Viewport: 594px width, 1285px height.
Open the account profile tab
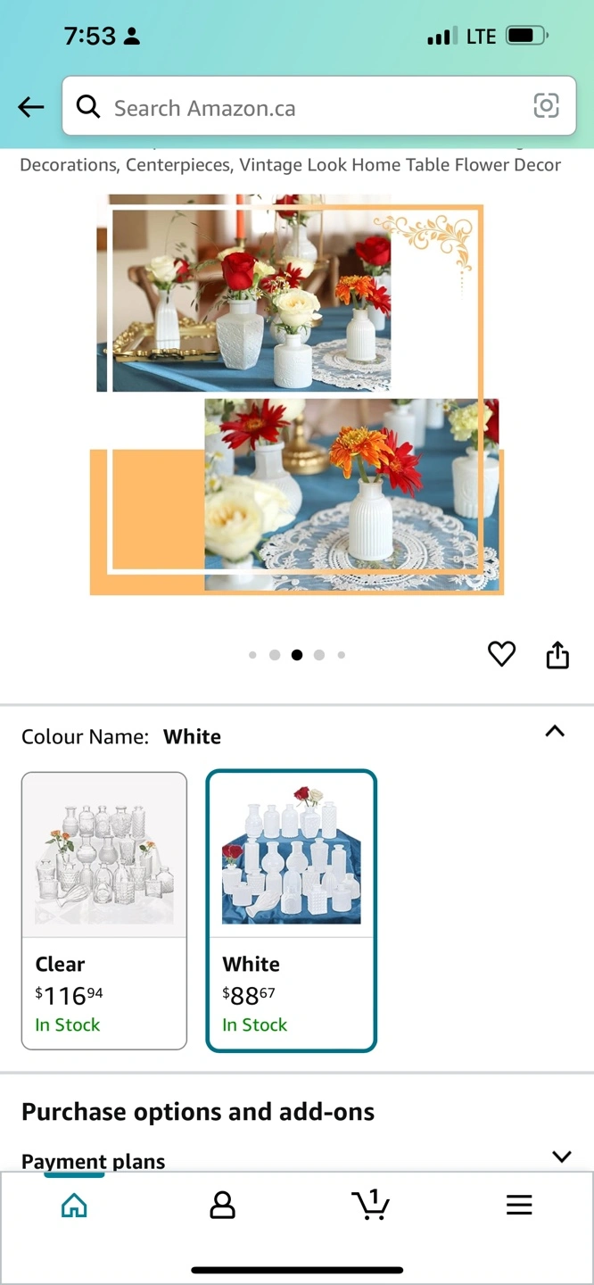point(222,1206)
